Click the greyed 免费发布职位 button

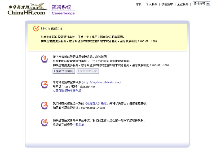pos(88,71)
